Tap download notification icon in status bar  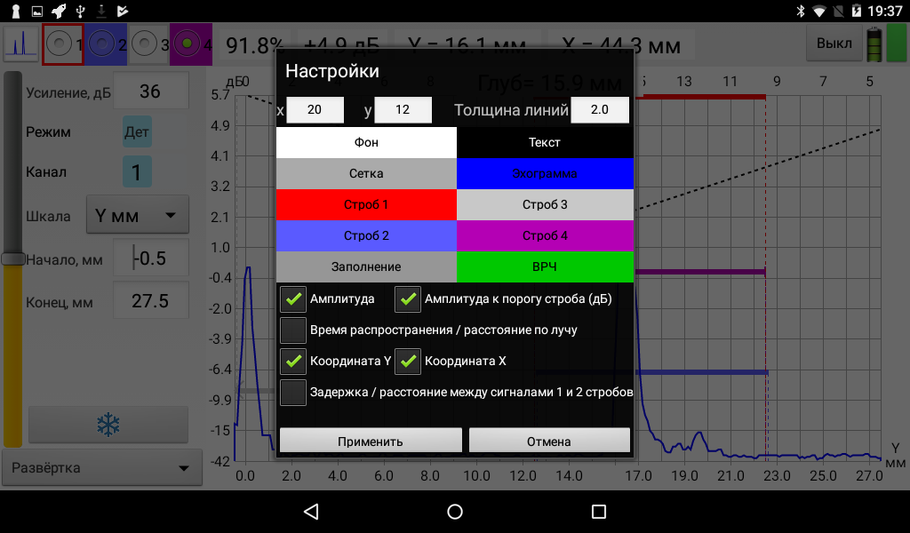[101, 11]
